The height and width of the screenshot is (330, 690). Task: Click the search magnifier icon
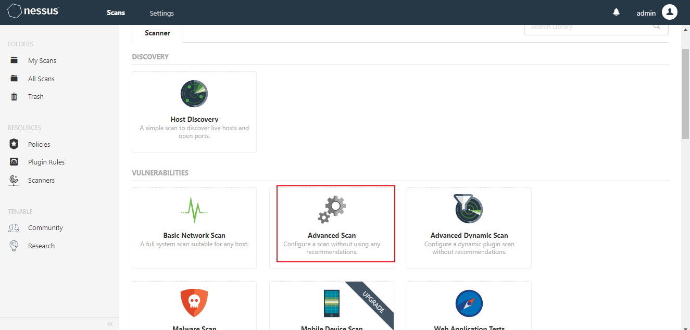[657, 26]
